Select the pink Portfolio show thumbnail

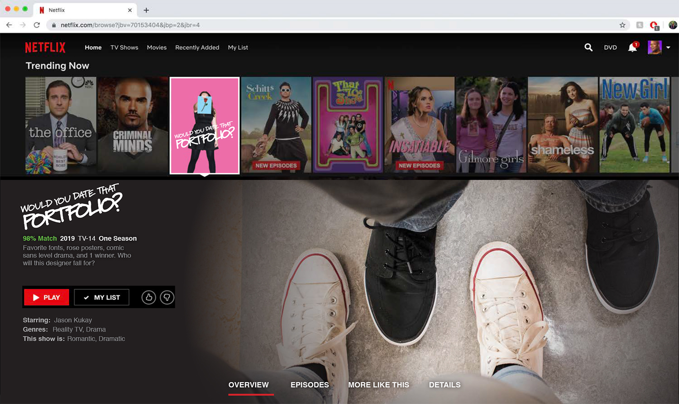coord(205,125)
